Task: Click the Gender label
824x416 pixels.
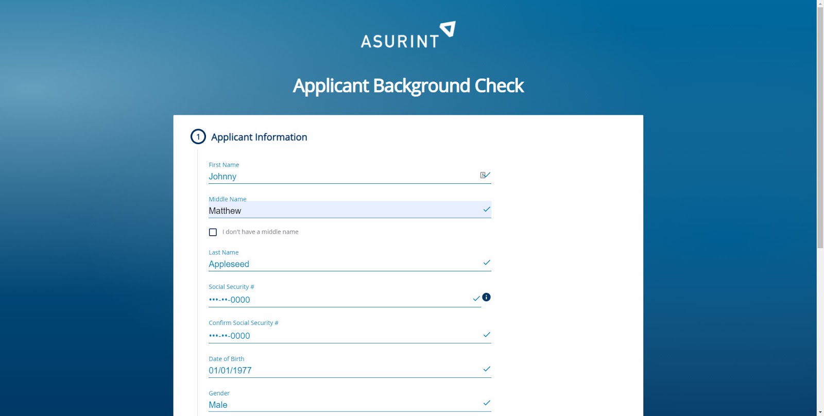Action: (219, 393)
